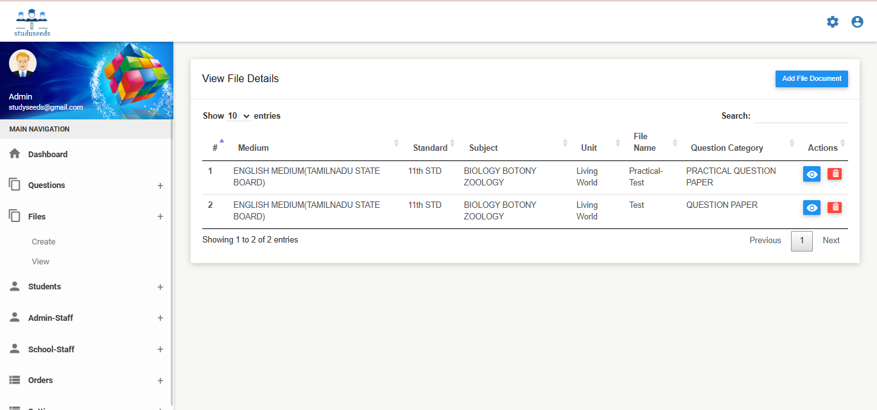Open the settings gear icon
This screenshot has width=877, height=410.
[x=832, y=22]
